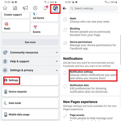
Task: Tap the profile picture menu tab
Action: click(55, 8)
